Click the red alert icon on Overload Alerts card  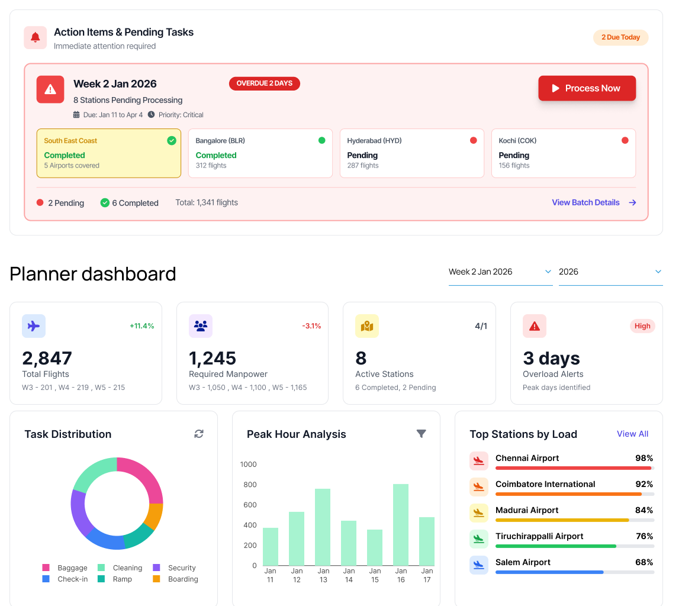(535, 326)
